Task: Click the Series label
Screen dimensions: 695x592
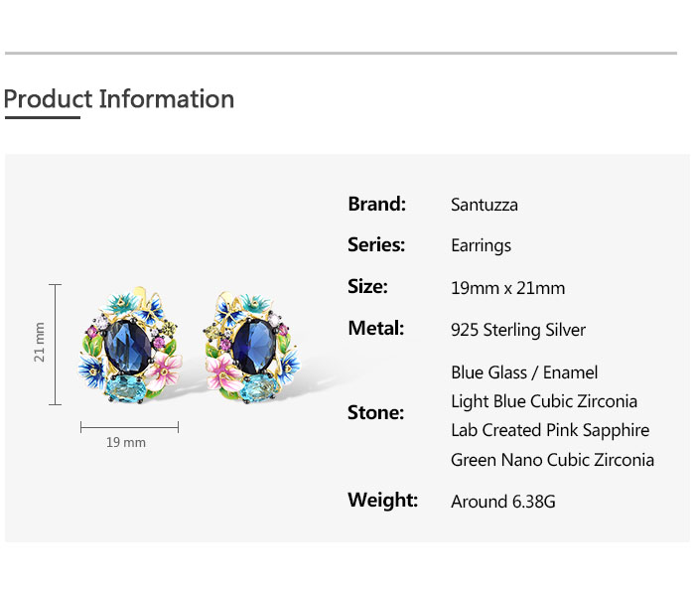Action: [x=376, y=245]
